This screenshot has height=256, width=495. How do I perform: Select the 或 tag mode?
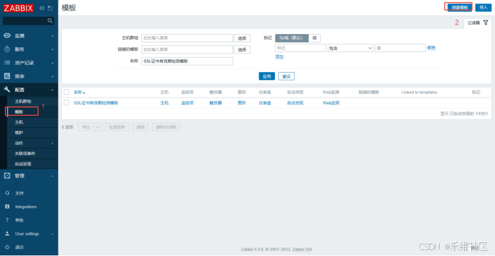(x=314, y=38)
